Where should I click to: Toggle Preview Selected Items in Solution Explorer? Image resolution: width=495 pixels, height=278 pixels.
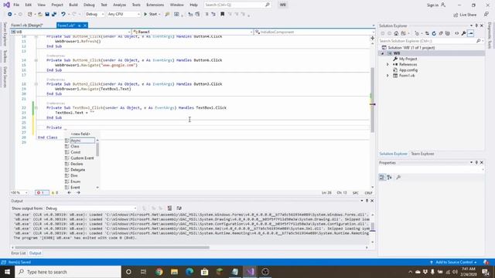click(x=471, y=33)
